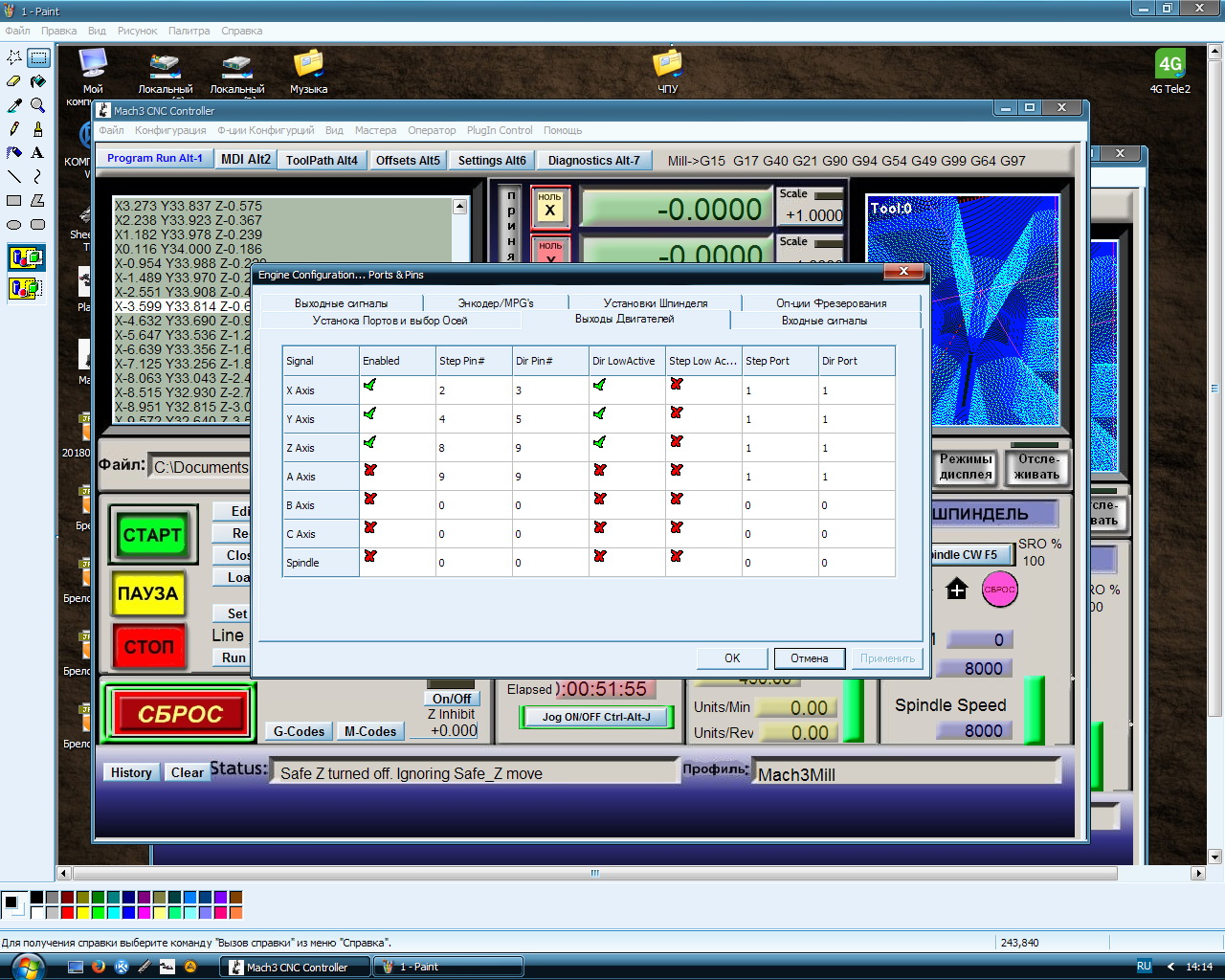Click the red СТОП button
Viewport: 1225px width, 980px height.
(x=148, y=646)
